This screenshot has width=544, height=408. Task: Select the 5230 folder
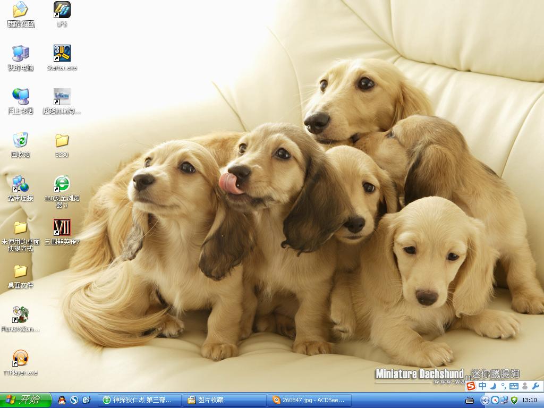point(62,145)
